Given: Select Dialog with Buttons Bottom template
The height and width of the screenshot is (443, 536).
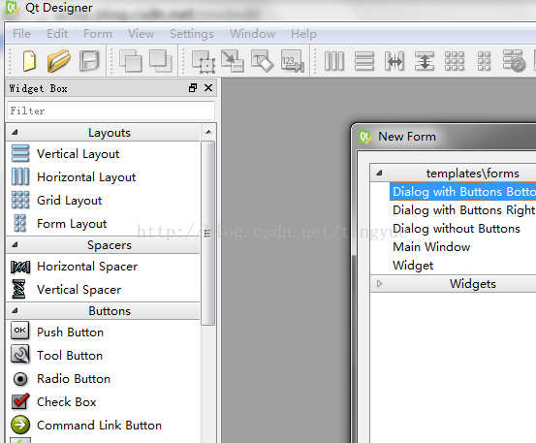Looking at the screenshot, I should pos(463,191).
